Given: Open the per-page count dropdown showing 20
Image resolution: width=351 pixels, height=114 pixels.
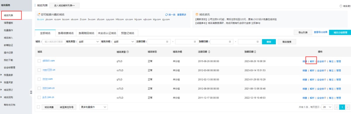Looking at the screenshot, I should (x=327, y=107).
